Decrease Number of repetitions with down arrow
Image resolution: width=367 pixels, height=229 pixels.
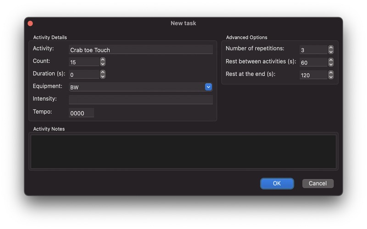click(x=331, y=52)
